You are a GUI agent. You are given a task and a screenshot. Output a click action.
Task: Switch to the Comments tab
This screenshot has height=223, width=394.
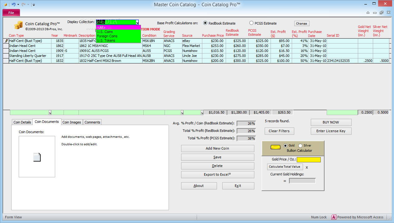(x=92, y=122)
